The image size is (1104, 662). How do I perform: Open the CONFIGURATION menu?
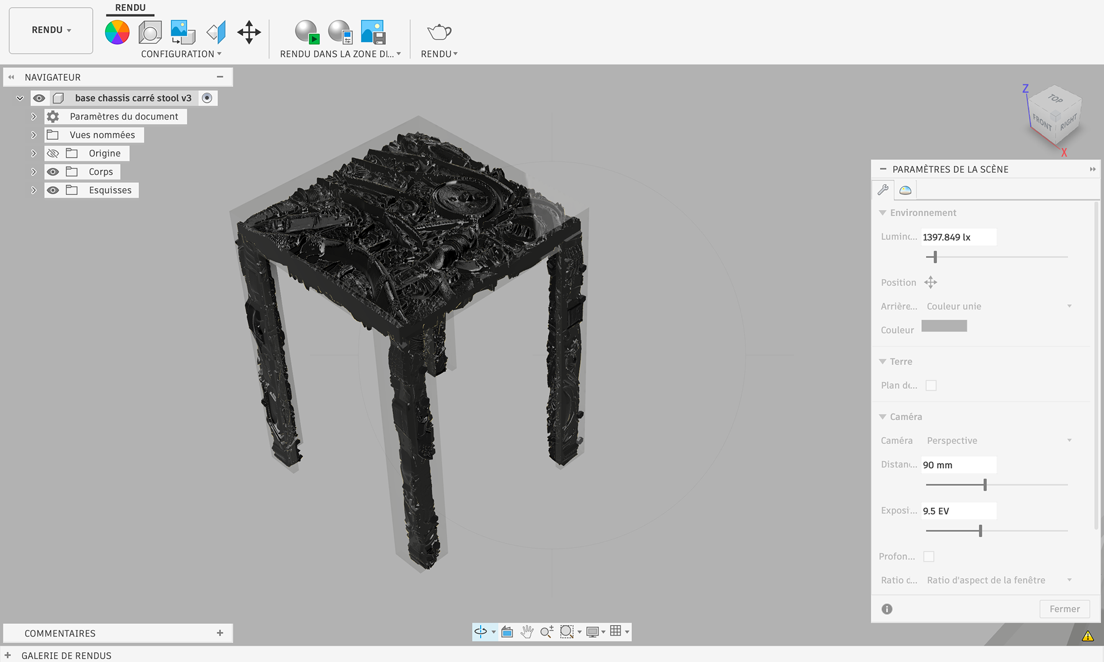pos(181,54)
